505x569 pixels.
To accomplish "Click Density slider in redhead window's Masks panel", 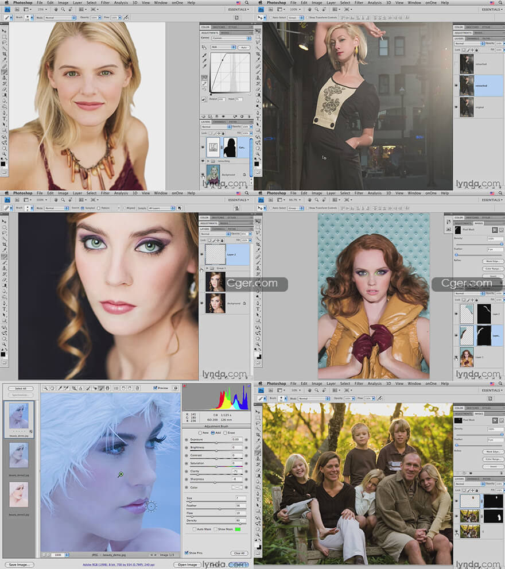I will pyautogui.click(x=479, y=243).
